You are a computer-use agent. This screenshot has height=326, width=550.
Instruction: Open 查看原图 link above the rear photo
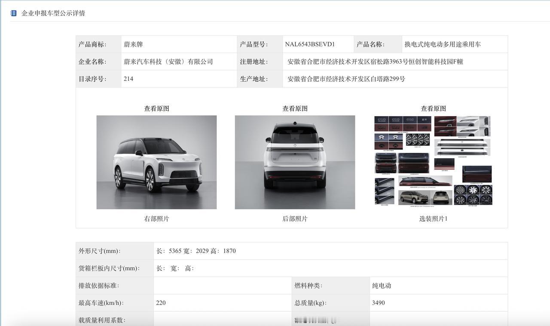(295, 109)
